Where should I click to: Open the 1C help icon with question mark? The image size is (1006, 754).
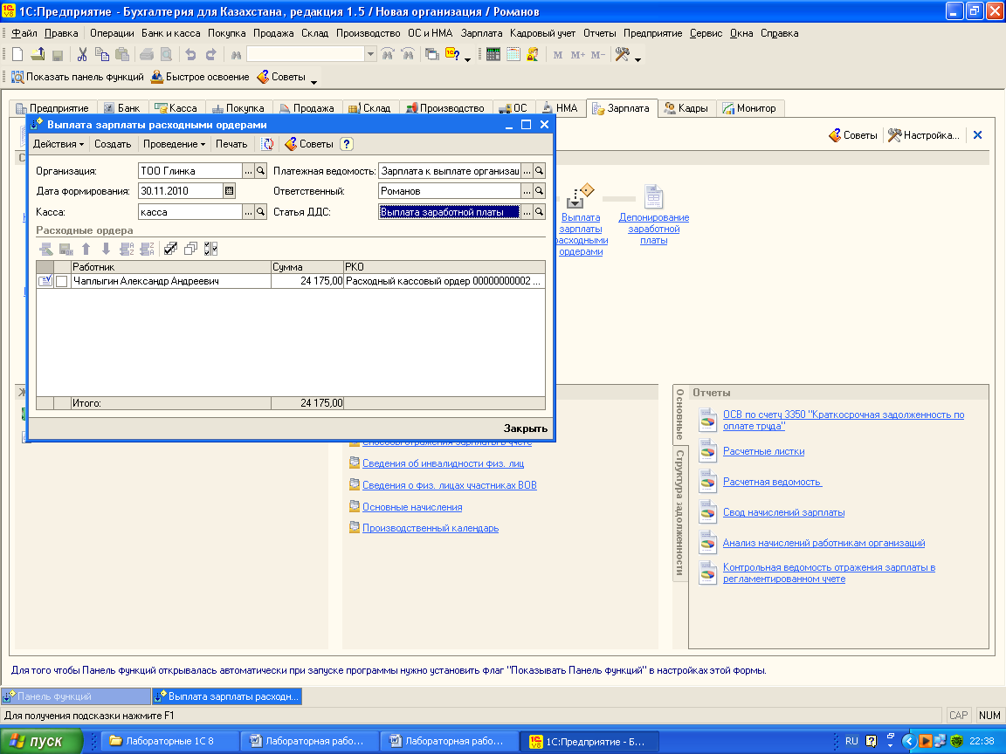pos(452,55)
